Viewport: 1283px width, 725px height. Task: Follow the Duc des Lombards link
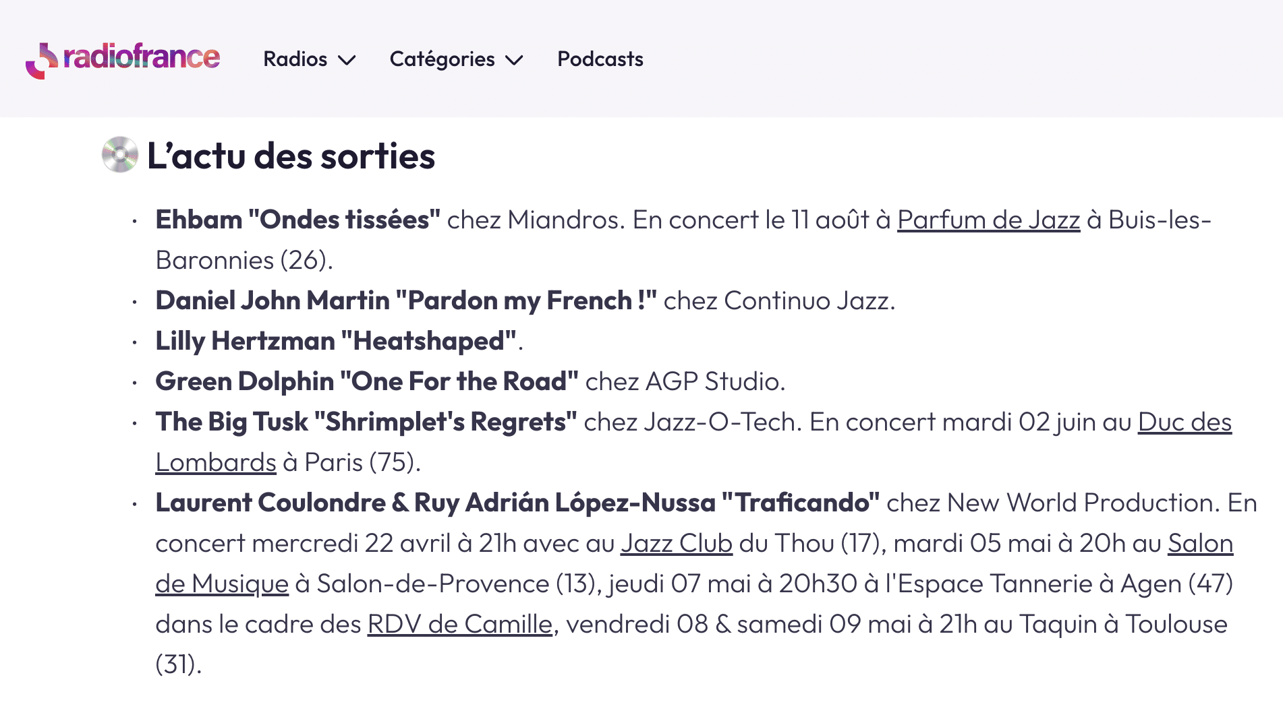pyautogui.click(x=1185, y=422)
